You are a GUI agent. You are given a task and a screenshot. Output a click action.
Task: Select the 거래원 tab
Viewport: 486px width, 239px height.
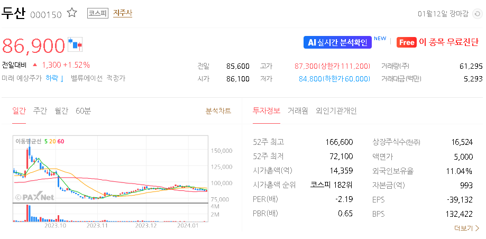coord(298,111)
